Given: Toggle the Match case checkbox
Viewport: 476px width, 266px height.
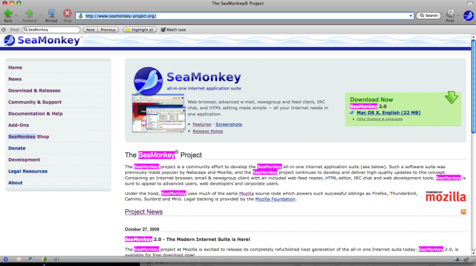Looking at the screenshot, I should coord(163,30).
